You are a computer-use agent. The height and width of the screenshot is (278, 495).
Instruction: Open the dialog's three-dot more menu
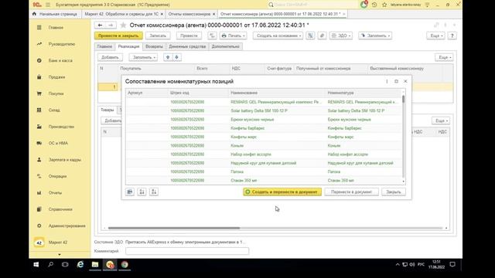point(387,81)
